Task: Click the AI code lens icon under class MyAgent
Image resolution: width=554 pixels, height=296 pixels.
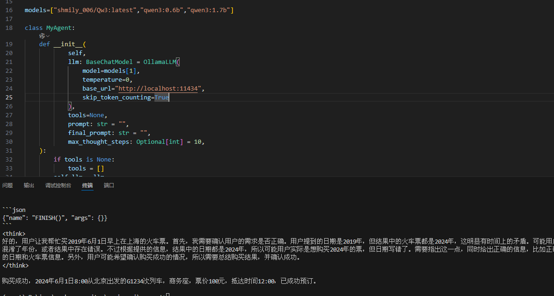Action: coord(42,36)
